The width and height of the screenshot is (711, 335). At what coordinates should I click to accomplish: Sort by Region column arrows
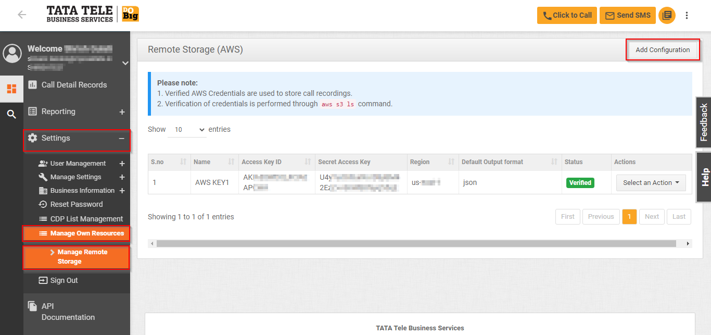[451, 162]
